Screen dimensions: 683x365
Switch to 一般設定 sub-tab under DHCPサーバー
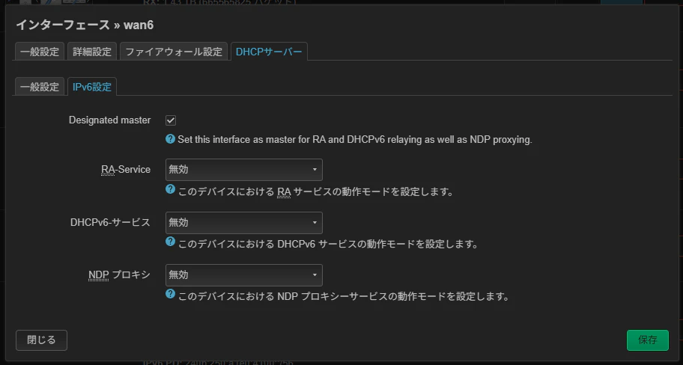[40, 87]
